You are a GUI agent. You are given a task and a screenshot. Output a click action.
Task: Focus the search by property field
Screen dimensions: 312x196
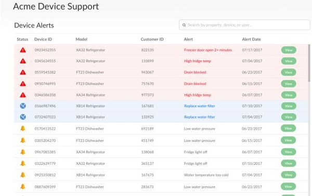[x=244, y=25]
